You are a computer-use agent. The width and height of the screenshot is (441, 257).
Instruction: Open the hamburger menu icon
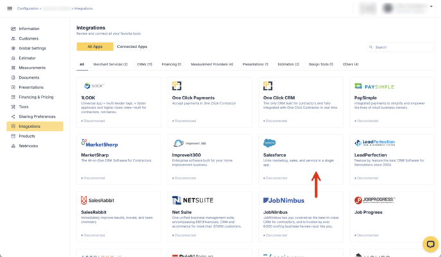[10, 8]
